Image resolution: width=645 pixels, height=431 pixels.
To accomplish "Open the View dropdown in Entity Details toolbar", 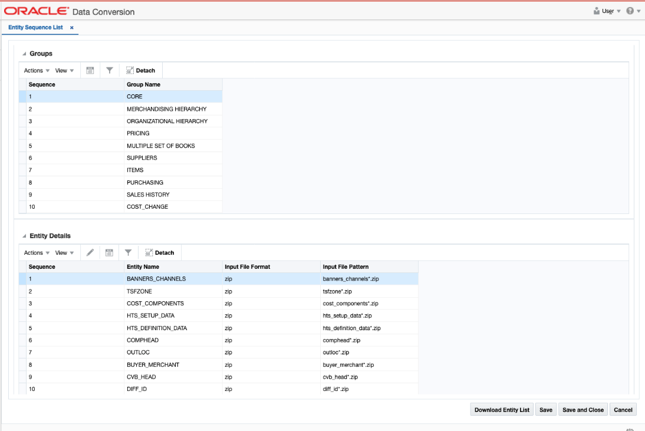I will tap(62, 252).
